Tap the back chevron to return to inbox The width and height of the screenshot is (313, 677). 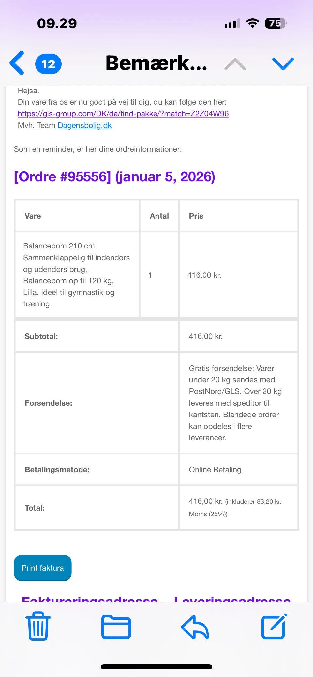click(x=17, y=63)
